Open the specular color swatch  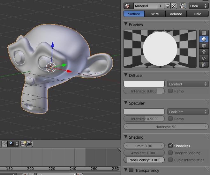pos(144,112)
